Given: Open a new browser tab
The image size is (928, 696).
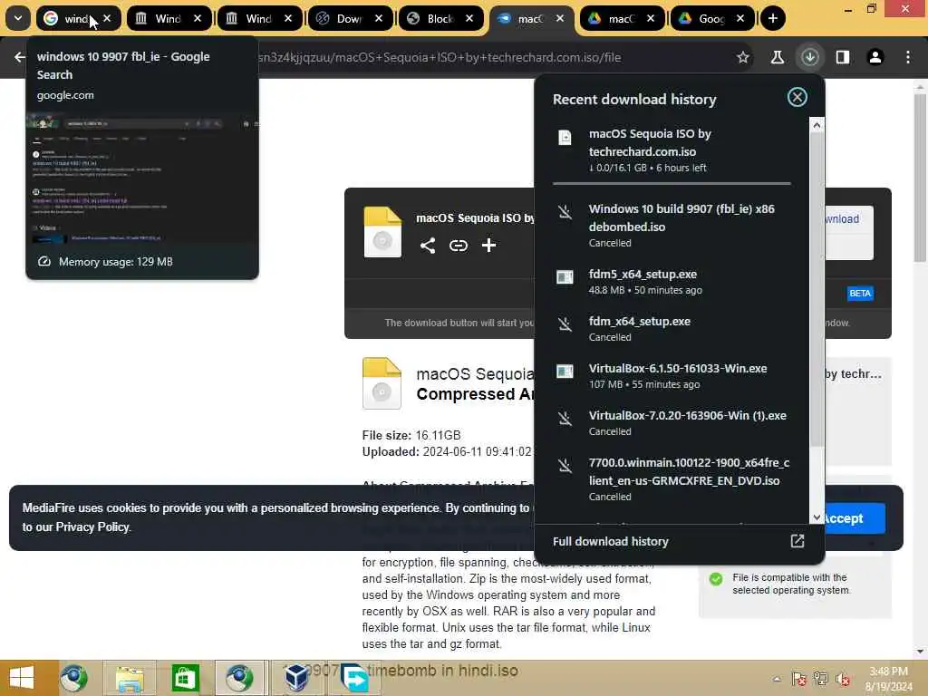Looking at the screenshot, I should point(772,18).
